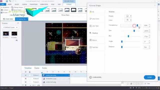
Task: Open Line Color section in Format Shape
Action: click(x=96, y=19)
